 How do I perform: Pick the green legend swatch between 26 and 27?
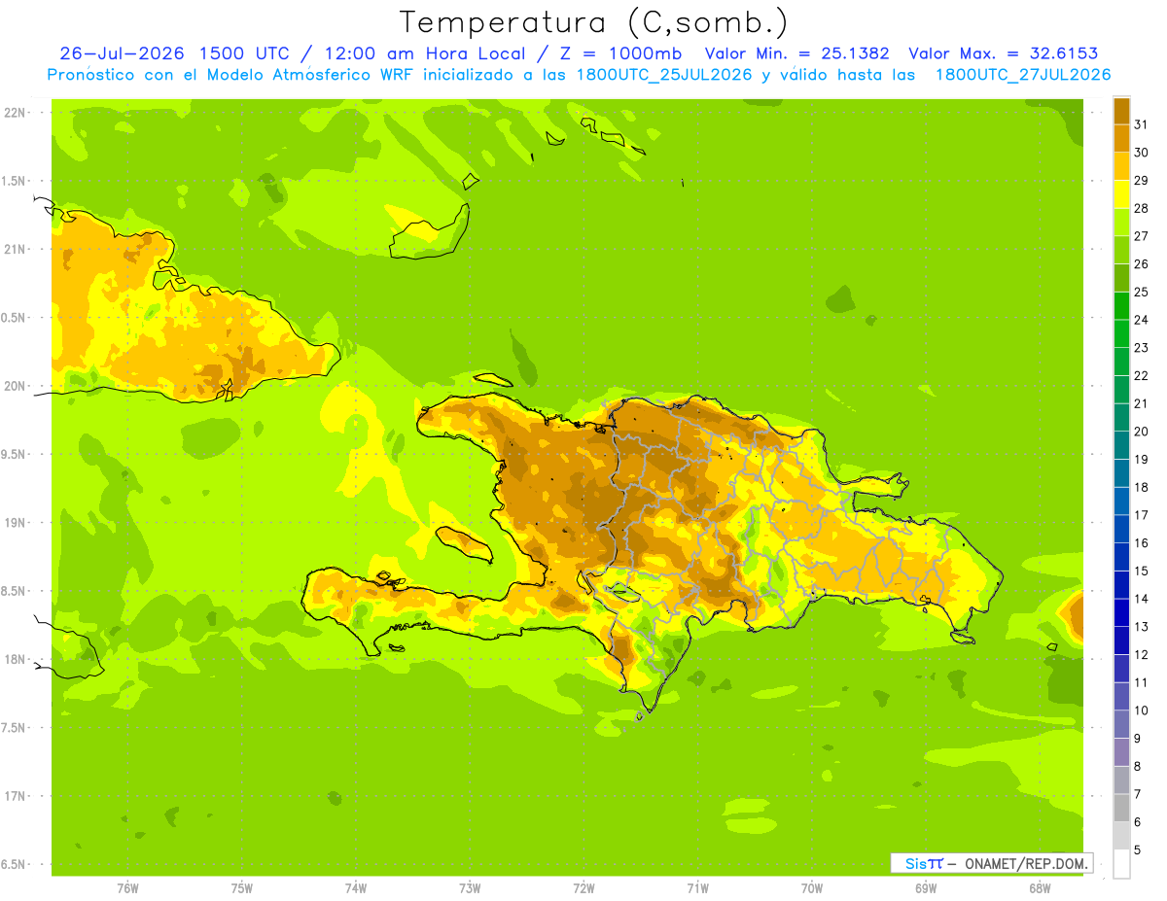(1121, 250)
